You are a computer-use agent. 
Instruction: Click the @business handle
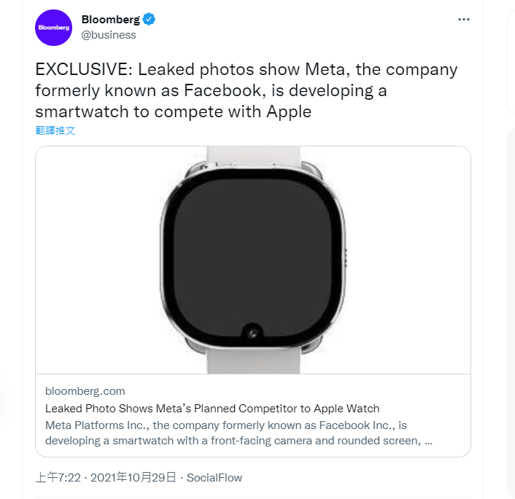point(109,35)
